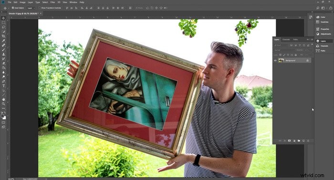
Task: Select the Move tool in the toolbox
Action: [3, 18]
